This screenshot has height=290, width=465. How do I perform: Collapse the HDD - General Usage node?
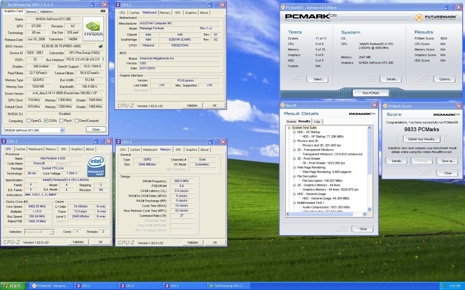point(294,194)
